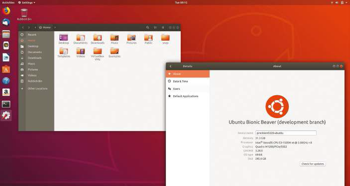This screenshot has height=186, width=350.
Task: Open Rubbish Bin in Files sidebar
Action: 36,81
